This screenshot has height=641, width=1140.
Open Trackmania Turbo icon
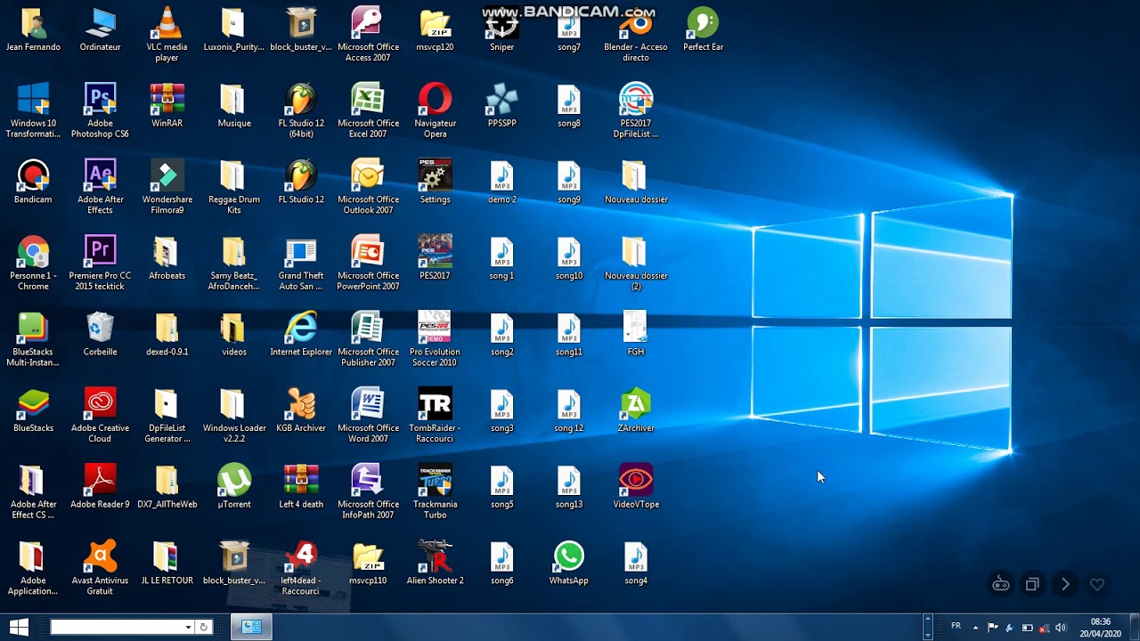coord(435,491)
